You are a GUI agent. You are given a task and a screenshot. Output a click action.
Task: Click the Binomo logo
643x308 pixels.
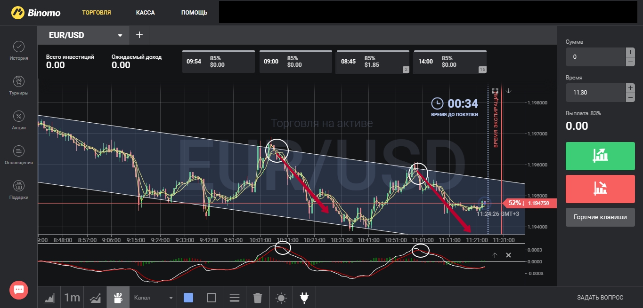coord(36,12)
